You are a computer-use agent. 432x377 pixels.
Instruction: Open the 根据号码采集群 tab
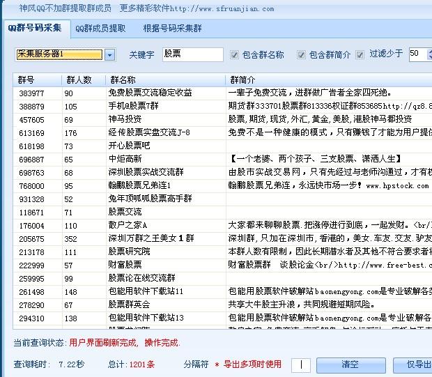(172, 29)
